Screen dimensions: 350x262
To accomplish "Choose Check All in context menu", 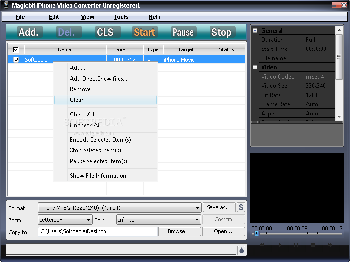I will pos(105,115).
